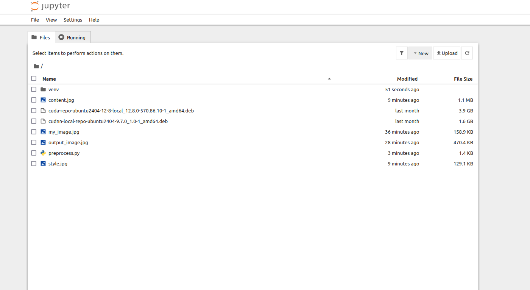Toggle sort order via Name column arrow
The width and height of the screenshot is (530, 290).
329,79
